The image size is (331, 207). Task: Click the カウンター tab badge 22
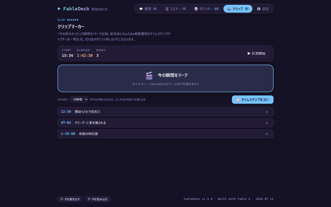click(x=216, y=9)
